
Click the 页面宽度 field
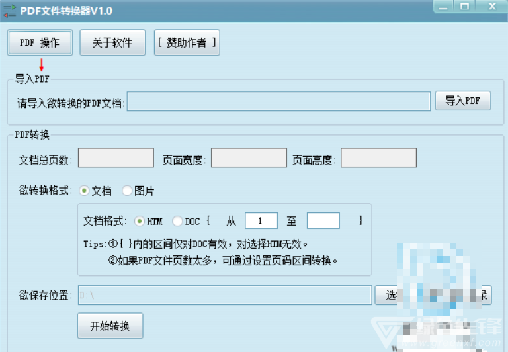[249, 158]
